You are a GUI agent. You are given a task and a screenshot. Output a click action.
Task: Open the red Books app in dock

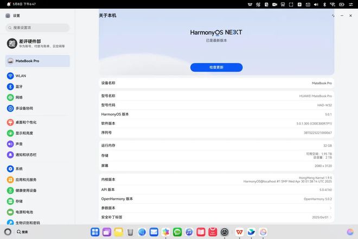pos(201,232)
